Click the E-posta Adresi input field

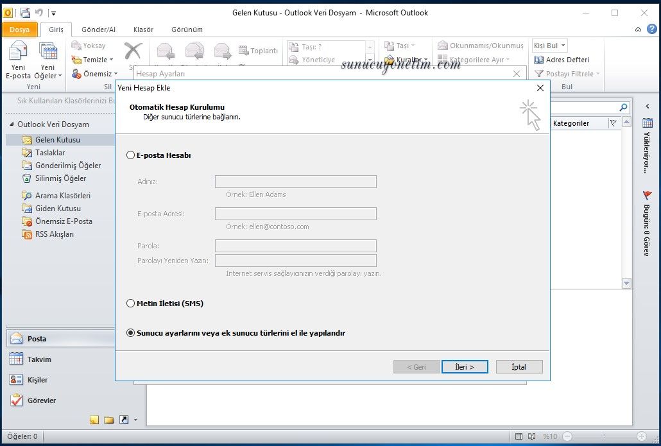pyautogui.click(x=295, y=214)
